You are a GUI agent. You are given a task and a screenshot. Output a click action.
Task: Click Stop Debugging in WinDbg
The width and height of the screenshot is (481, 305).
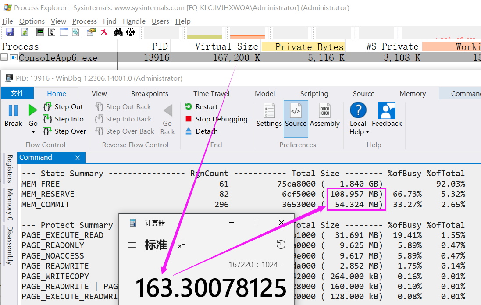[216, 119]
